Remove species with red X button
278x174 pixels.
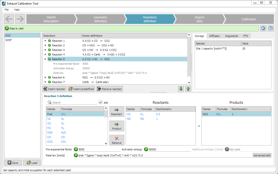(x=117, y=140)
